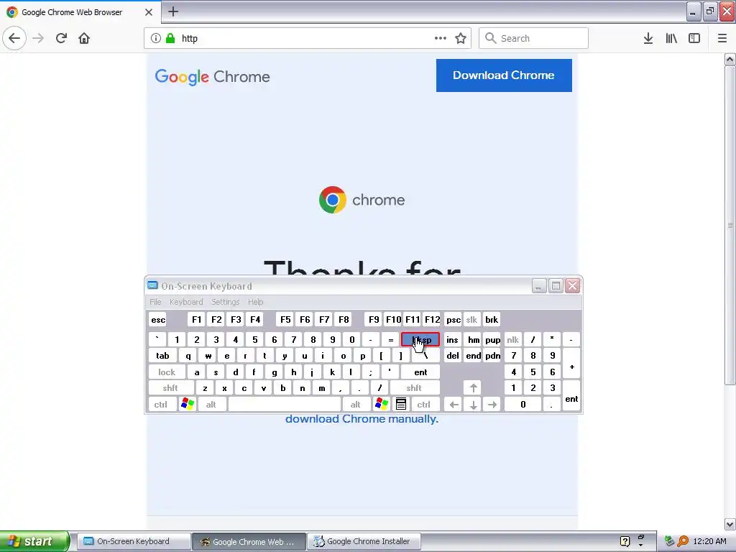Open the Keyboard menu
The height and width of the screenshot is (552, 736).
tap(186, 302)
